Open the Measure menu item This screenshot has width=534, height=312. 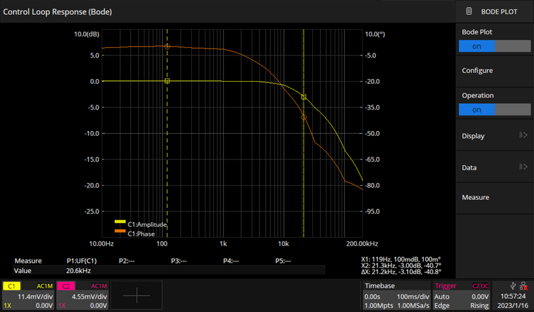coord(494,197)
